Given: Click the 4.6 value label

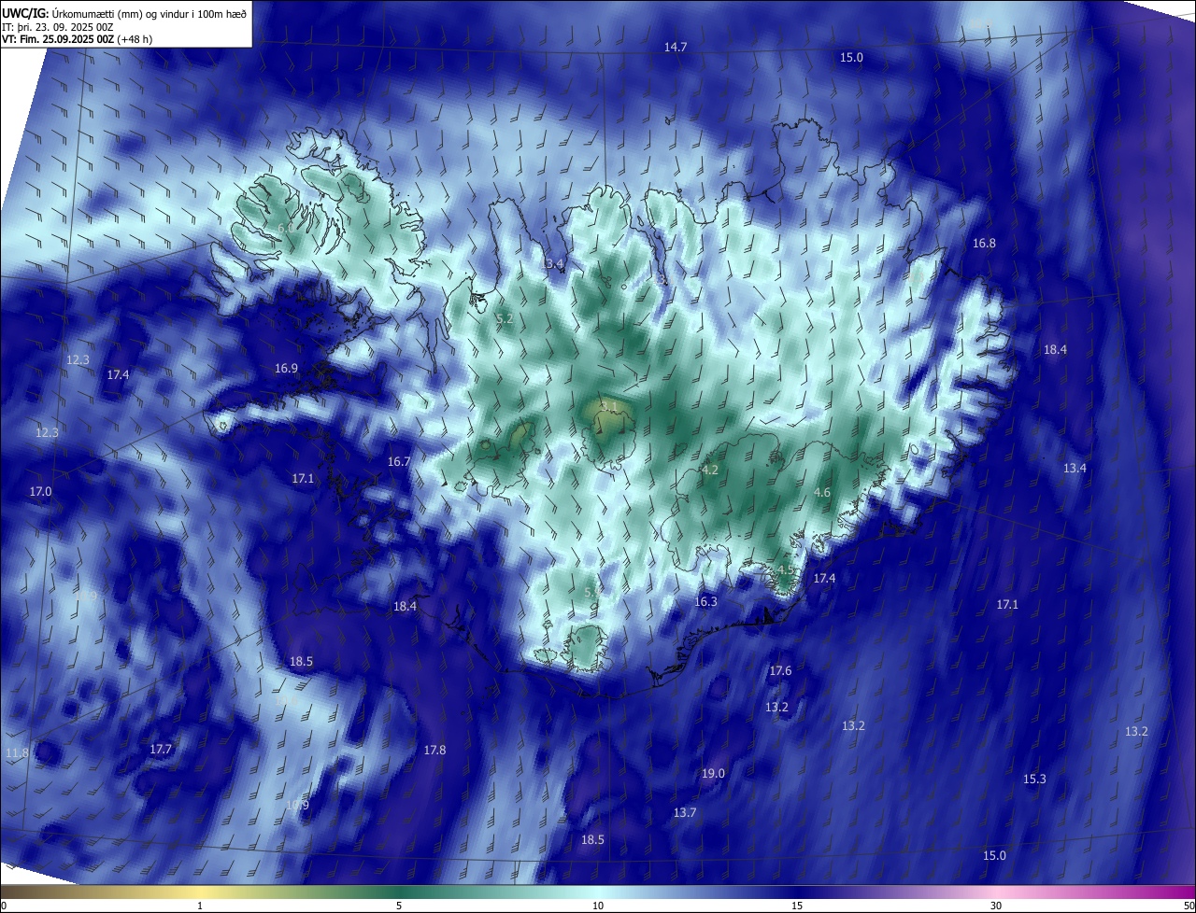Looking at the screenshot, I should tap(822, 492).
